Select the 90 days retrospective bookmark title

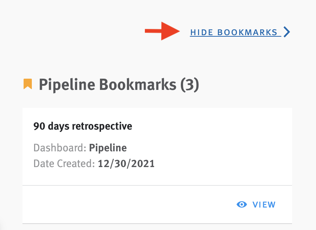(83, 126)
